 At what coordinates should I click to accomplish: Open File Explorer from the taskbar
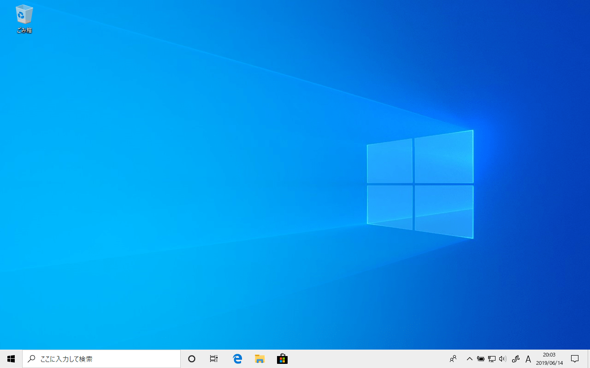pyautogui.click(x=260, y=359)
